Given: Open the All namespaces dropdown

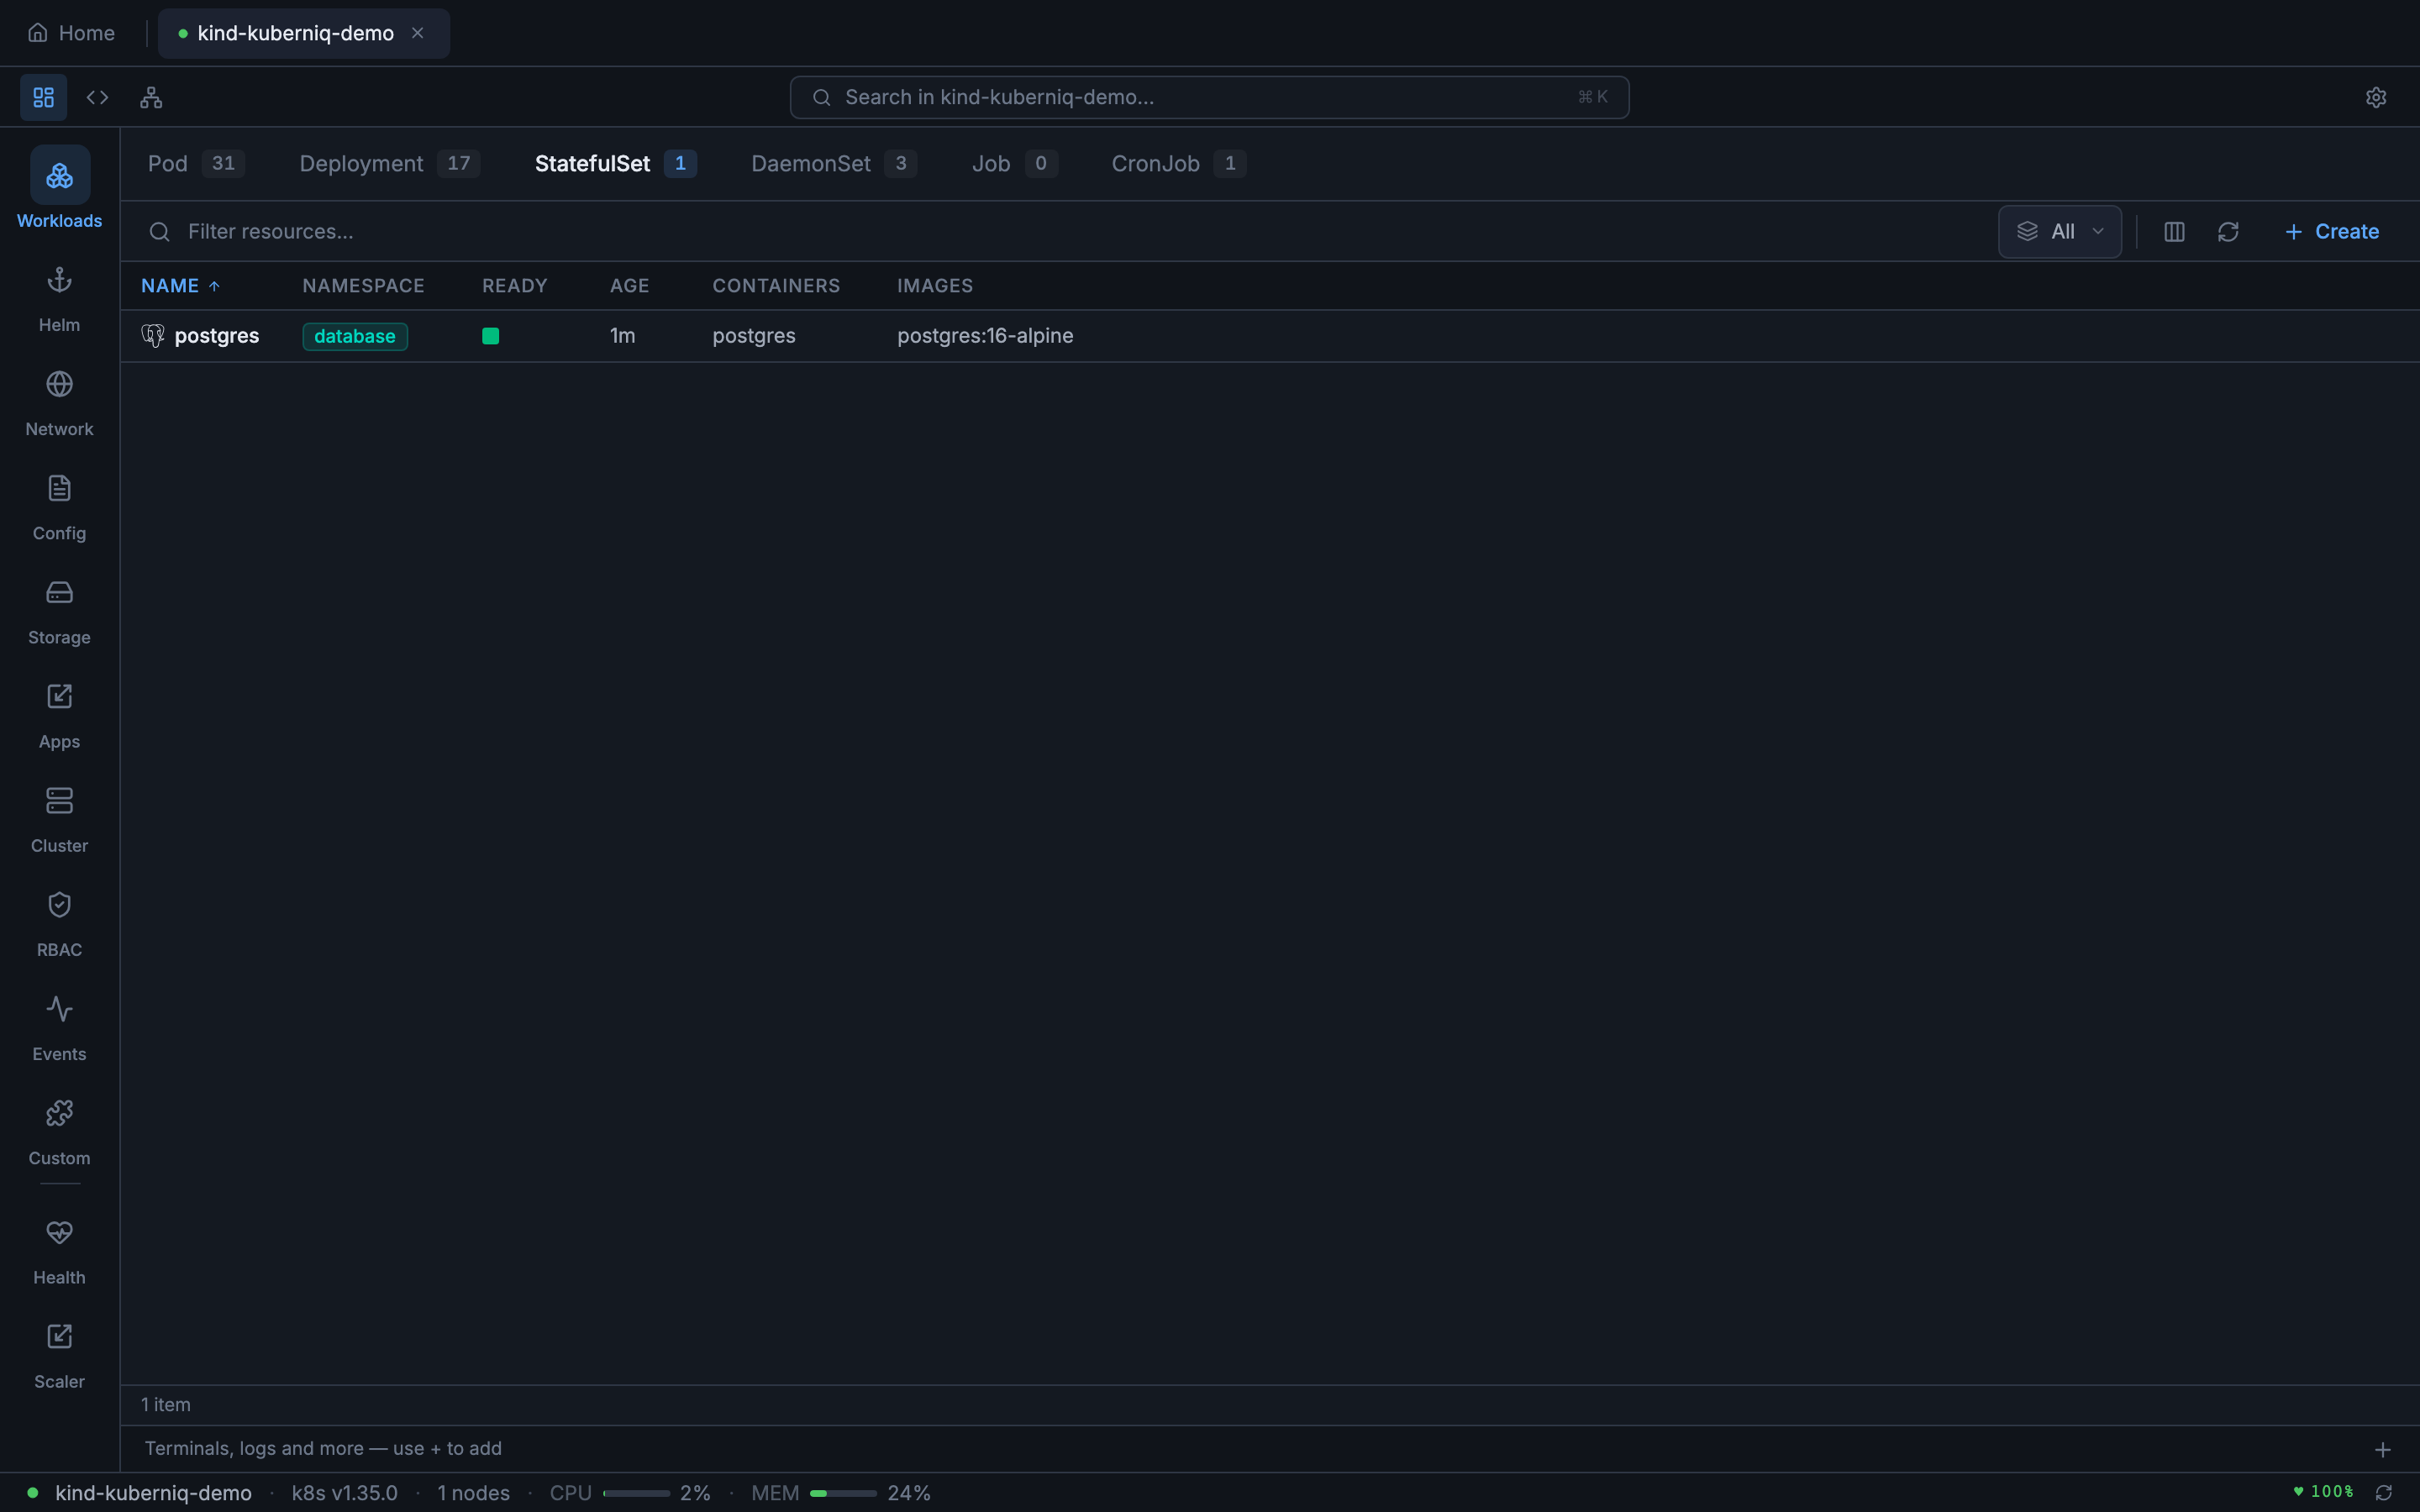Looking at the screenshot, I should coord(2059,231).
